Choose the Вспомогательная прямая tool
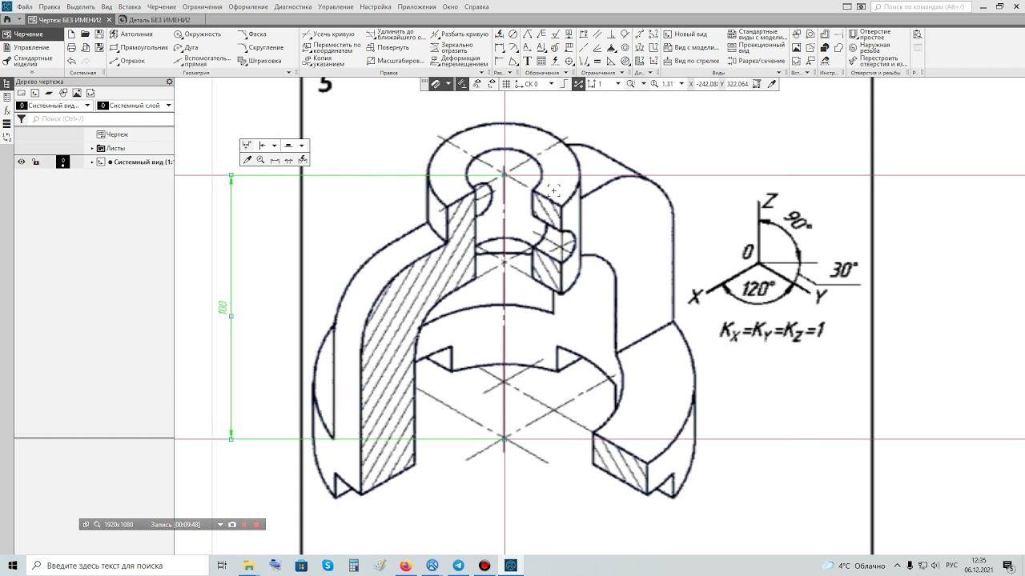Image resolution: width=1025 pixels, height=576 pixels. 203,61
